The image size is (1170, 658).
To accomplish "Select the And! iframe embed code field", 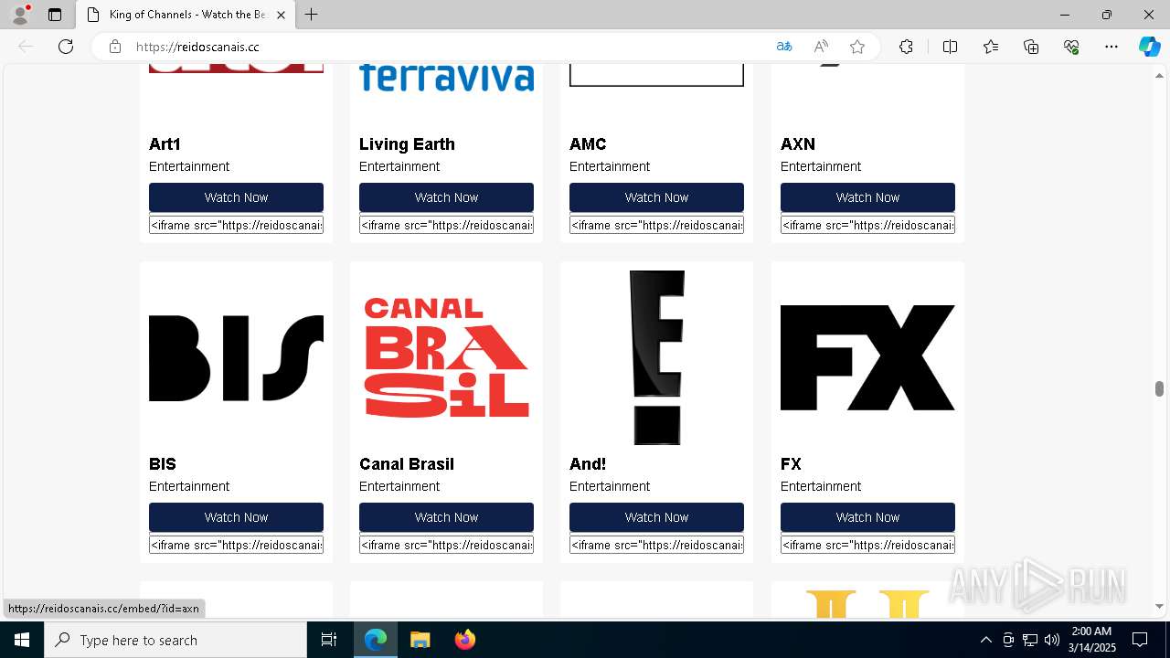I will point(656,545).
